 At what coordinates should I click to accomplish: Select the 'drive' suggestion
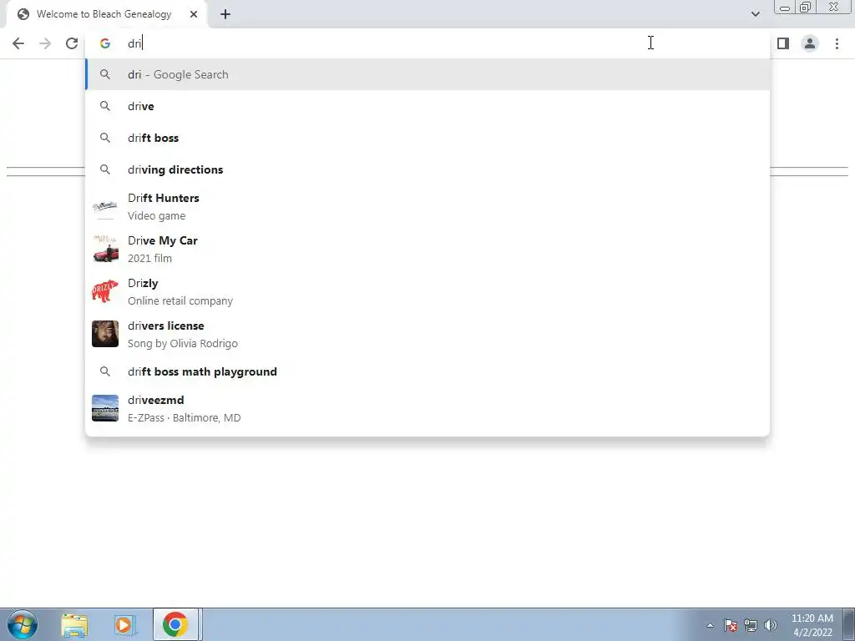tap(427, 106)
